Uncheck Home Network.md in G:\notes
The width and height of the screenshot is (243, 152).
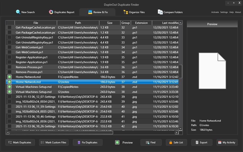9,82
